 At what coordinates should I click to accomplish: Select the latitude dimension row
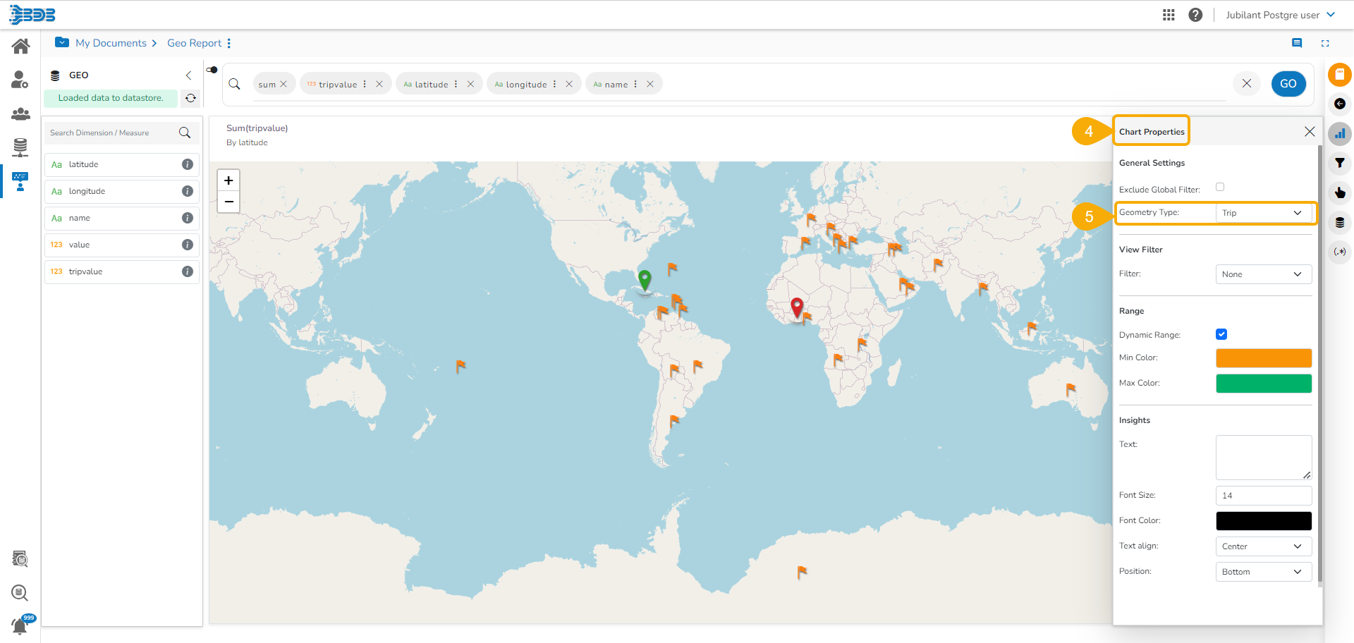(121, 164)
